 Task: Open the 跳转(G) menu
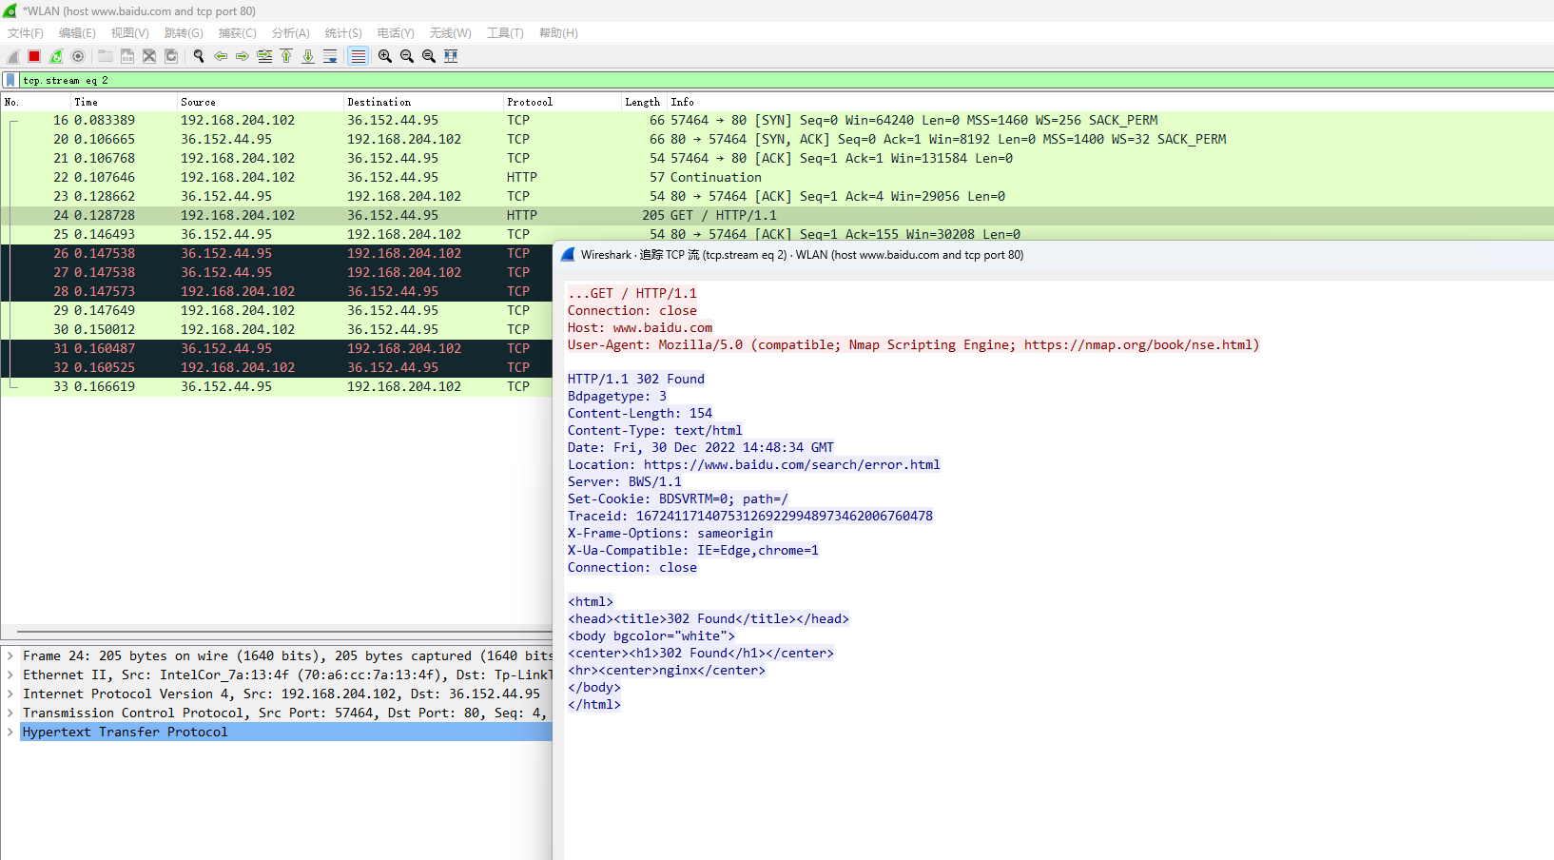[x=184, y=33]
